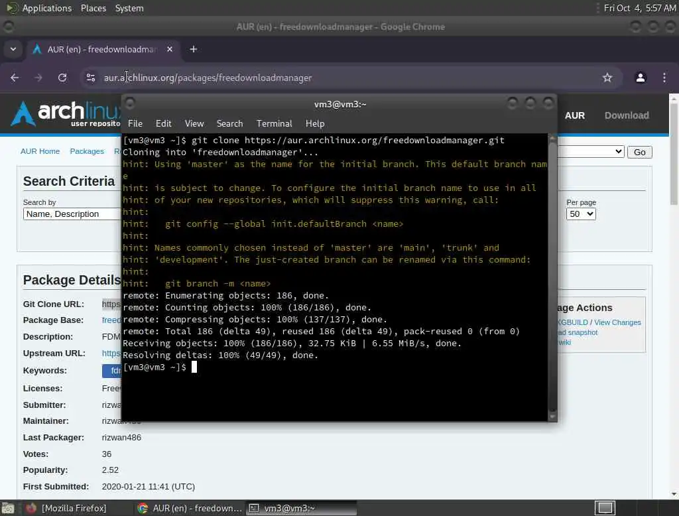Open the terminal File menu
679x516 pixels.
(135, 123)
